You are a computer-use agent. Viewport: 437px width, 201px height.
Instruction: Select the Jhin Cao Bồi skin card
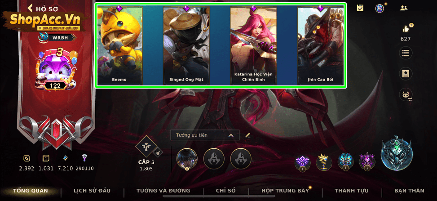pos(321,46)
